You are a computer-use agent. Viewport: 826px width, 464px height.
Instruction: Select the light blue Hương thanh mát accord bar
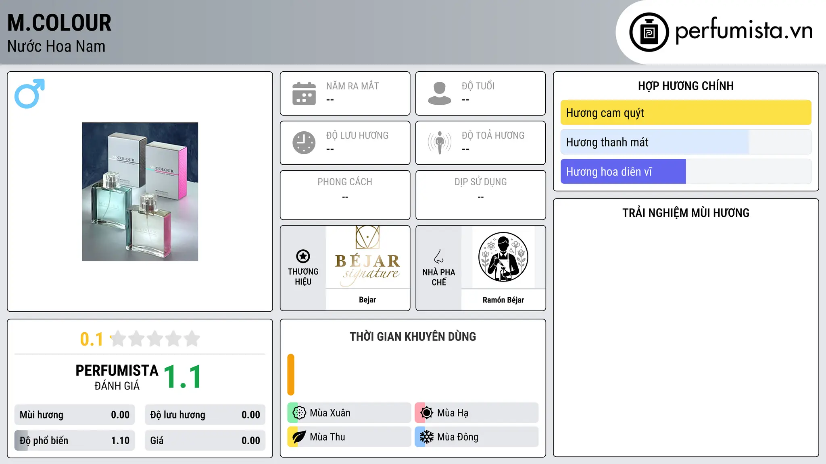(686, 142)
